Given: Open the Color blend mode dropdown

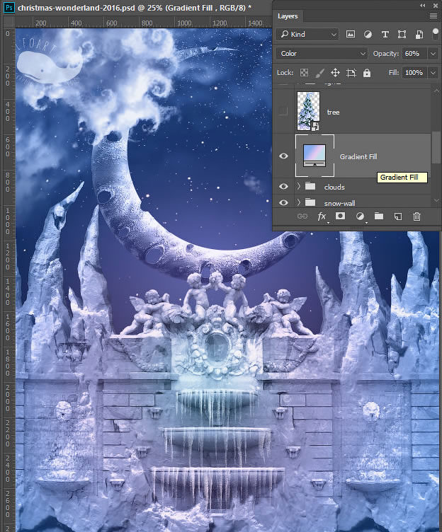Looking at the screenshot, I should [323, 53].
